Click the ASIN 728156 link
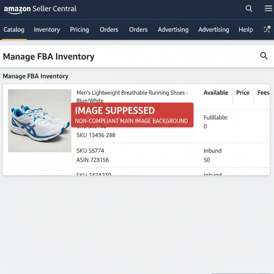The image size is (274, 274). 93,160
